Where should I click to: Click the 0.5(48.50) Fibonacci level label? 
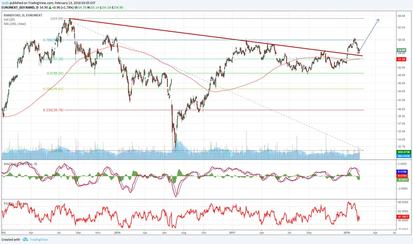click(55, 73)
